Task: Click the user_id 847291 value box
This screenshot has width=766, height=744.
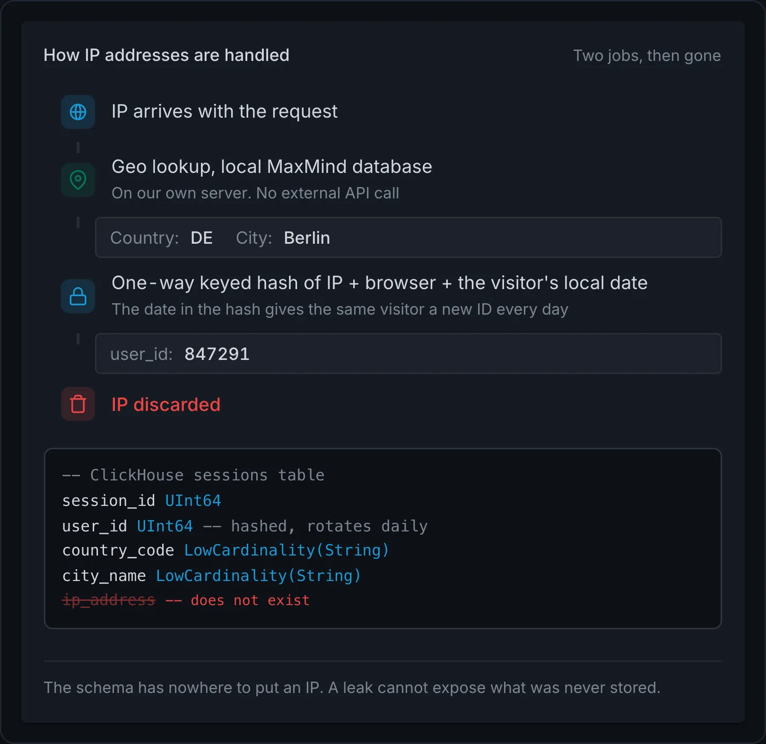Action: 408,354
